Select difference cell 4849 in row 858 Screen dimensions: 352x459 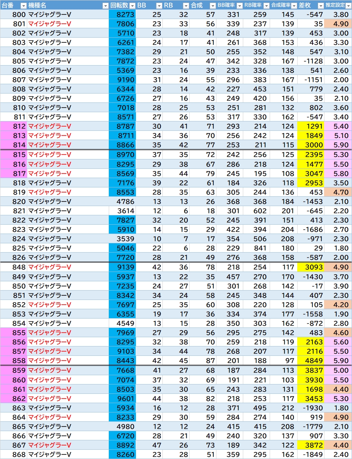[x=311, y=361]
